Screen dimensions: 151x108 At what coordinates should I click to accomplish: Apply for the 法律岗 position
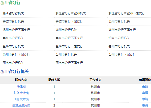point(145,87)
